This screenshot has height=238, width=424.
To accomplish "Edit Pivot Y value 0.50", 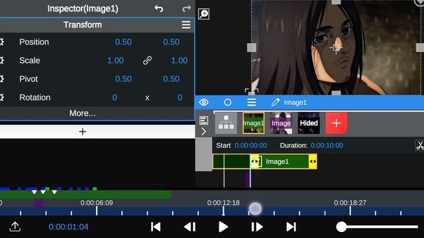I will 171,79.
